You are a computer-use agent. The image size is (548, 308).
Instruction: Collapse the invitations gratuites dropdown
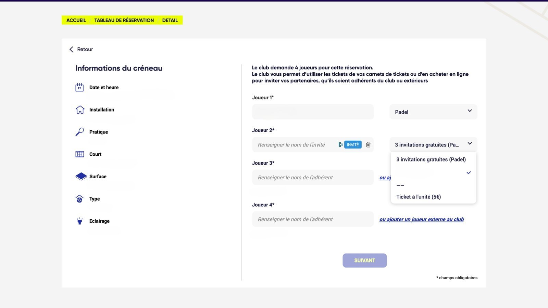[x=433, y=144]
